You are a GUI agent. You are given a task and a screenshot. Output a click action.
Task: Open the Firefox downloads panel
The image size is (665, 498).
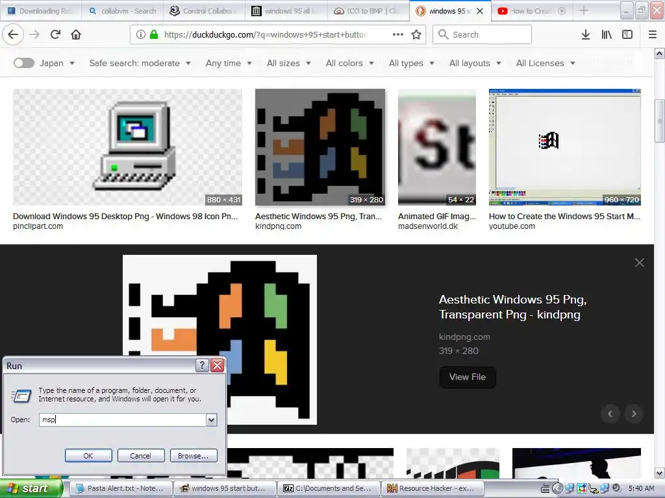585,34
